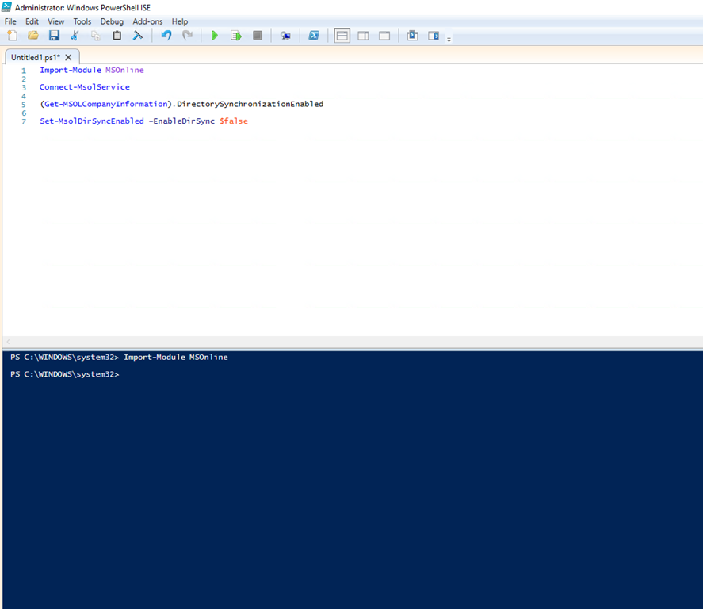703x609 pixels.
Task: Save the script using the toolbar icon
Action: 54,35
